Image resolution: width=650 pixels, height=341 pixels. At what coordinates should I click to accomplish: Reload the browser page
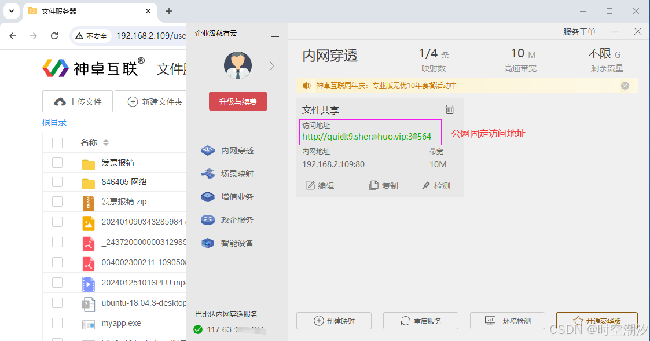[x=54, y=36]
